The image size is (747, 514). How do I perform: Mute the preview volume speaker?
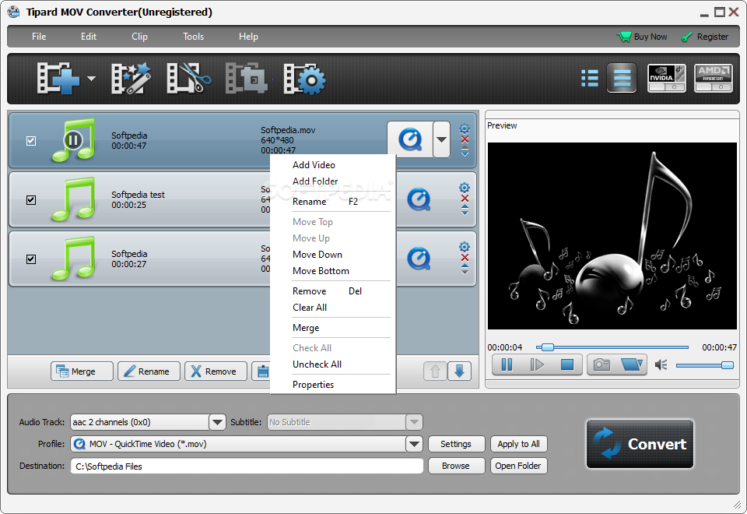pos(661,365)
